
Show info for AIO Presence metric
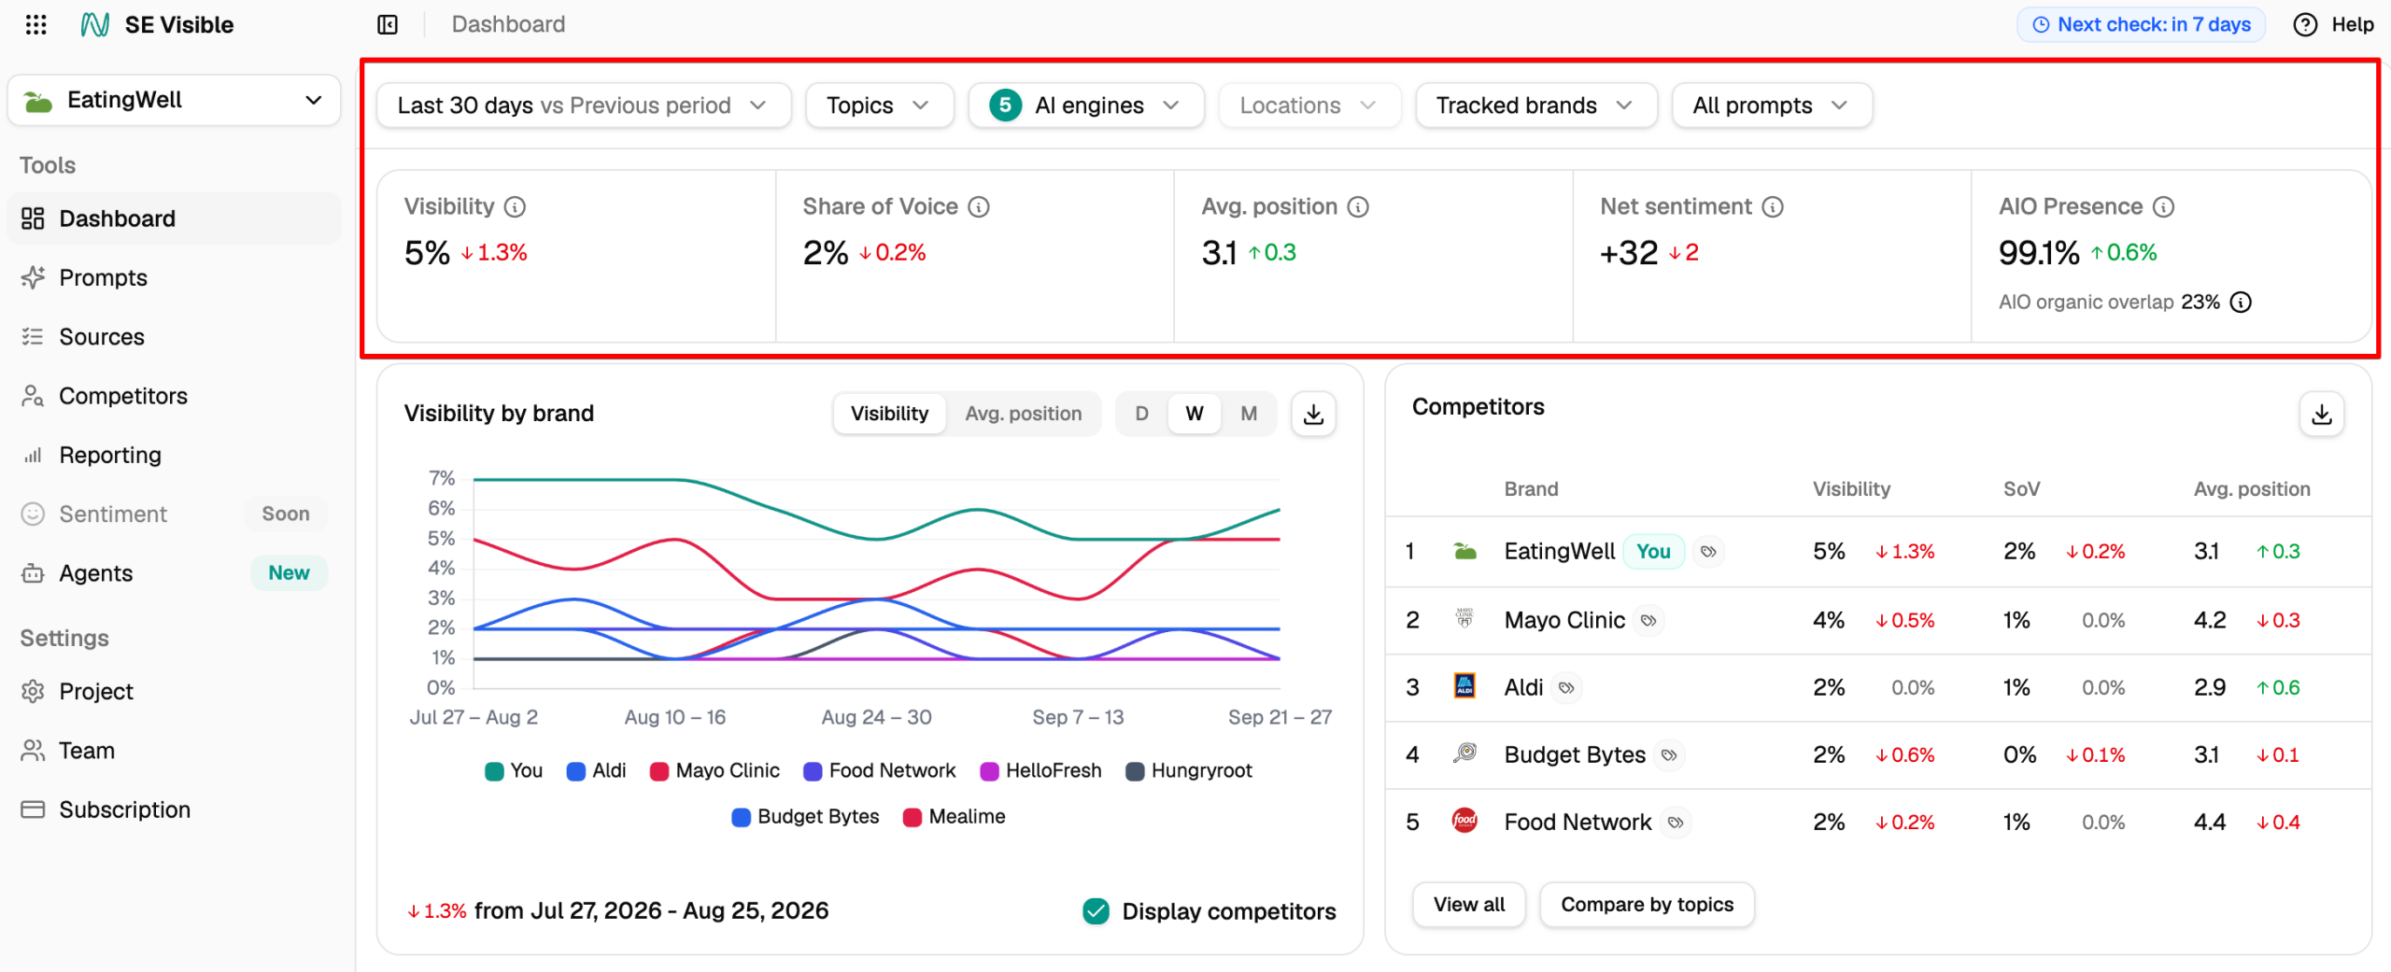pos(2163,206)
